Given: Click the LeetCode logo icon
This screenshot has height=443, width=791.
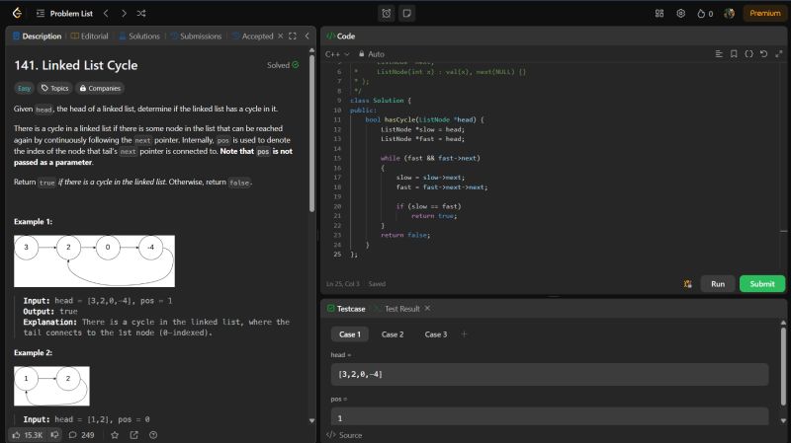Looking at the screenshot, I should [x=16, y=14].
